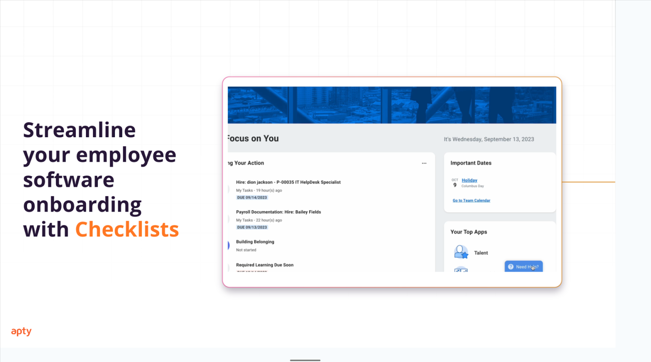The width and height of the screenshot is (651, 362).
Task: Click My Tasks - 19 hour(s) ago text
Action: [259, 190]
